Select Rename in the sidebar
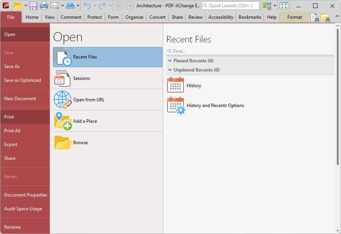The width and height of the screenshot is (341, 234). [x=25, y=227]
